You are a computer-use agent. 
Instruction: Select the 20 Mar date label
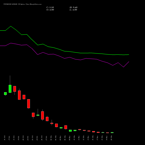coord(111,138)
